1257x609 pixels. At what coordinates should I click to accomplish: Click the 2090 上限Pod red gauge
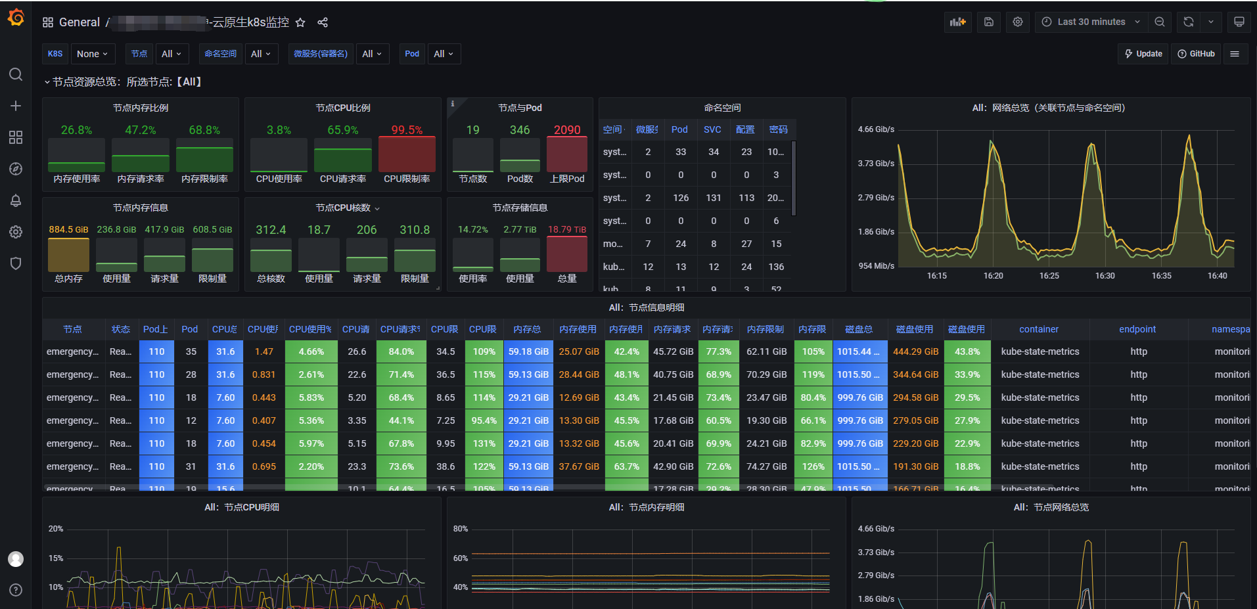[x=567, y=154]
